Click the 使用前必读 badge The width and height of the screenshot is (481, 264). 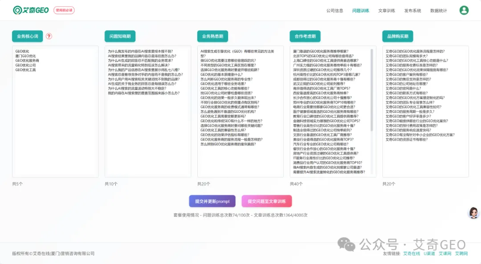click(x=64, y=10)
